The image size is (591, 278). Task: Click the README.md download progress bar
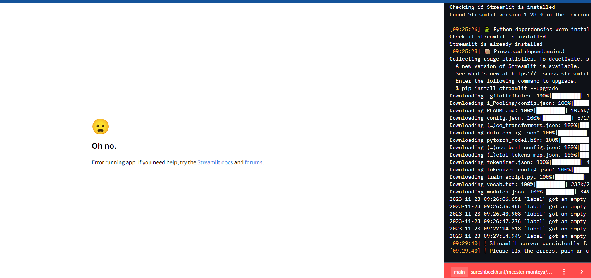(x=550, y=110)
